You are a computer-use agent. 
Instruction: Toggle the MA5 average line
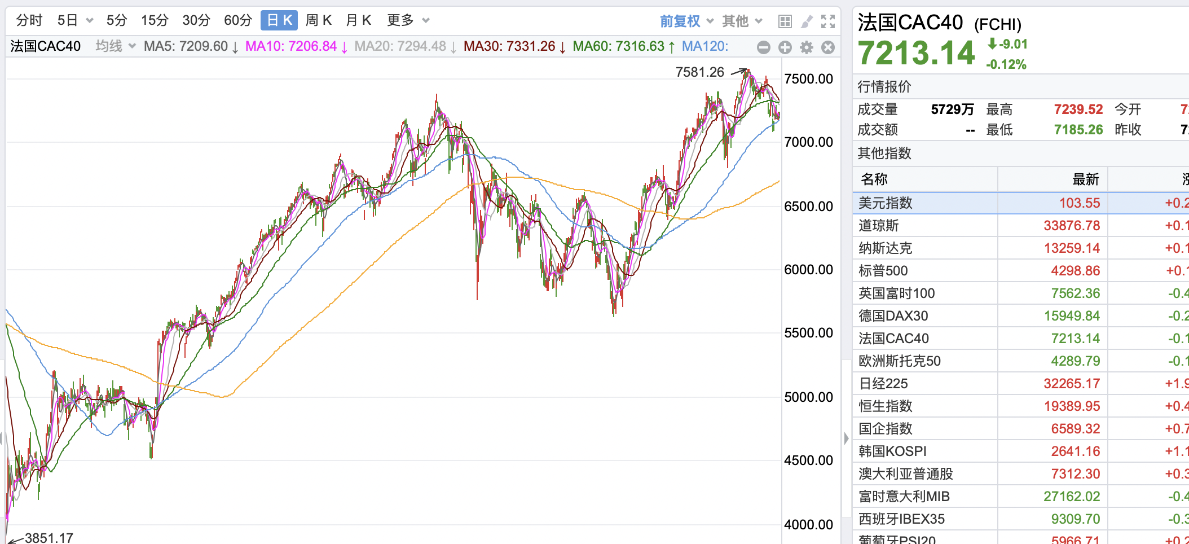(191, 46)
